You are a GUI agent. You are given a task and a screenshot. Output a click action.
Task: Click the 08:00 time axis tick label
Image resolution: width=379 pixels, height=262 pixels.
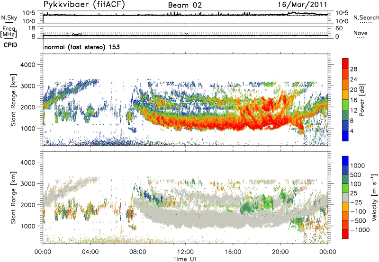[x=138, y=252]
